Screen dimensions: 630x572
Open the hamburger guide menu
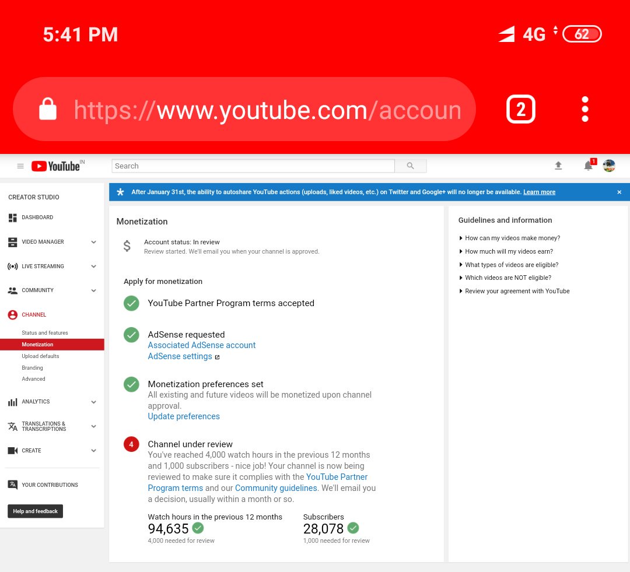[20, 166]
